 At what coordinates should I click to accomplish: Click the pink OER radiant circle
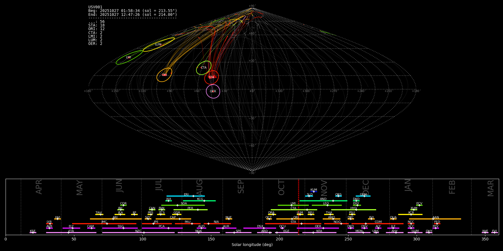213,91
